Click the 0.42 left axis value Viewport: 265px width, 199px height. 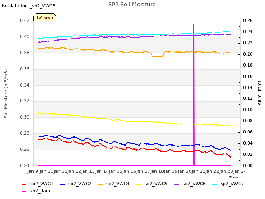pos(25,20)
